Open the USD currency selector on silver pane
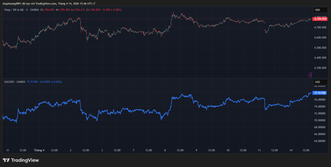The image size is (331, 167). [x=317, y=82]
